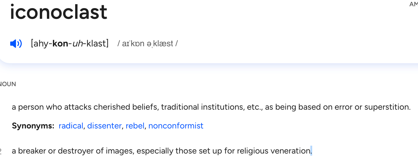Click the bold 'Synonyms:' label
Image resolution: width=418 pixels, height=165 pixels.
[33, 126]
